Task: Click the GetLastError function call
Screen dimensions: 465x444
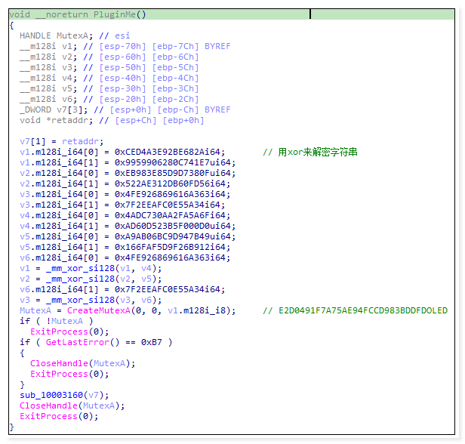Action: (72, 342)
